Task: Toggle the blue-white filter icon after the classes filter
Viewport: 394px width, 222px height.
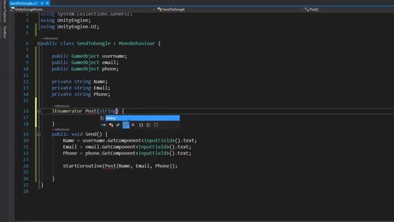Action: tap(118, 125)
